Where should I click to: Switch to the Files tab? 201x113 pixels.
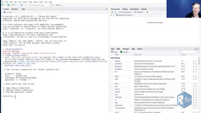112,49
